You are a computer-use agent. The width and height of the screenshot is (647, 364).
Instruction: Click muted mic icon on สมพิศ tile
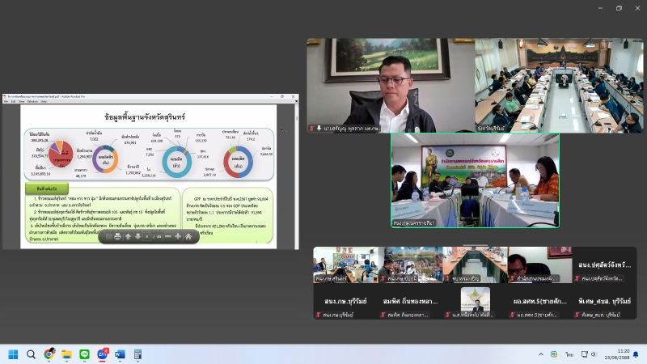383,315
